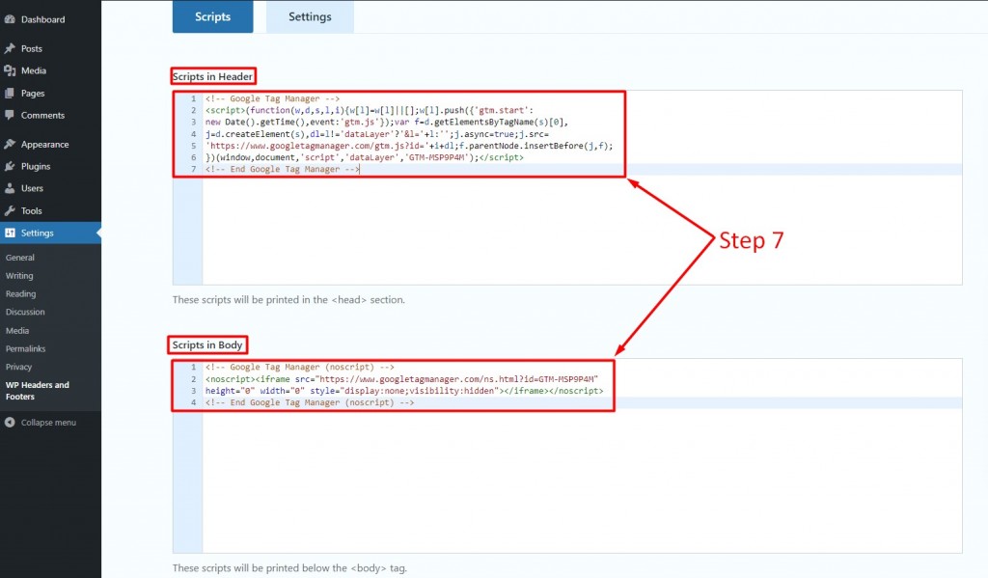The height and width of the screenshot is (578, 988).
Task: Select General under Settings
Action: coord(20,258)
